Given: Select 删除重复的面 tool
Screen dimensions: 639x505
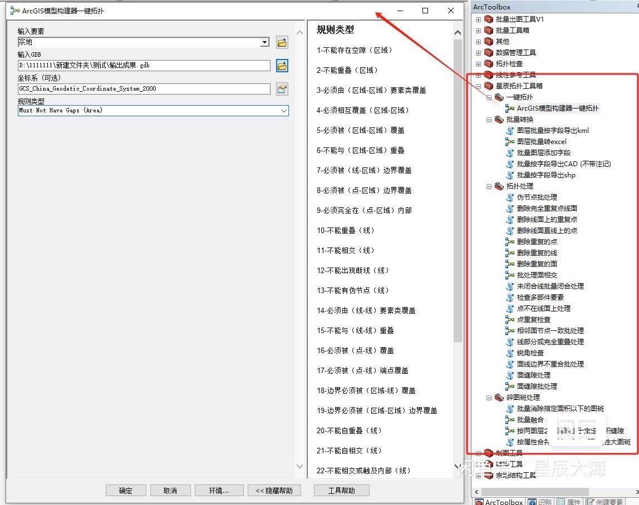Looking at the screenshot, I should click(x=537, y=264).
